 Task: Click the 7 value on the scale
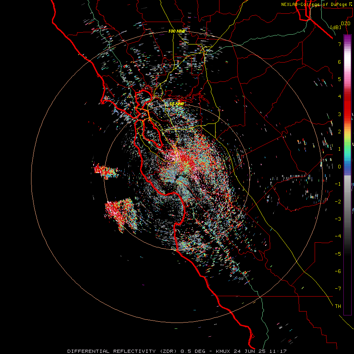[339, 44]
